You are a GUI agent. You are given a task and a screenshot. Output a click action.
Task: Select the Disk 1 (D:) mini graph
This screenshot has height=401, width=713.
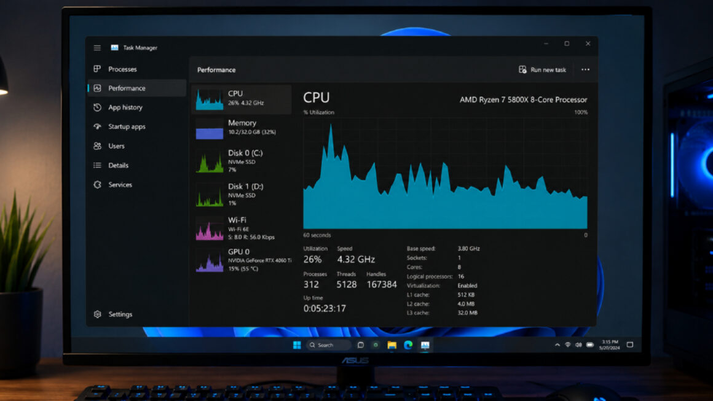pyautogui.click(x=210, y=196)
